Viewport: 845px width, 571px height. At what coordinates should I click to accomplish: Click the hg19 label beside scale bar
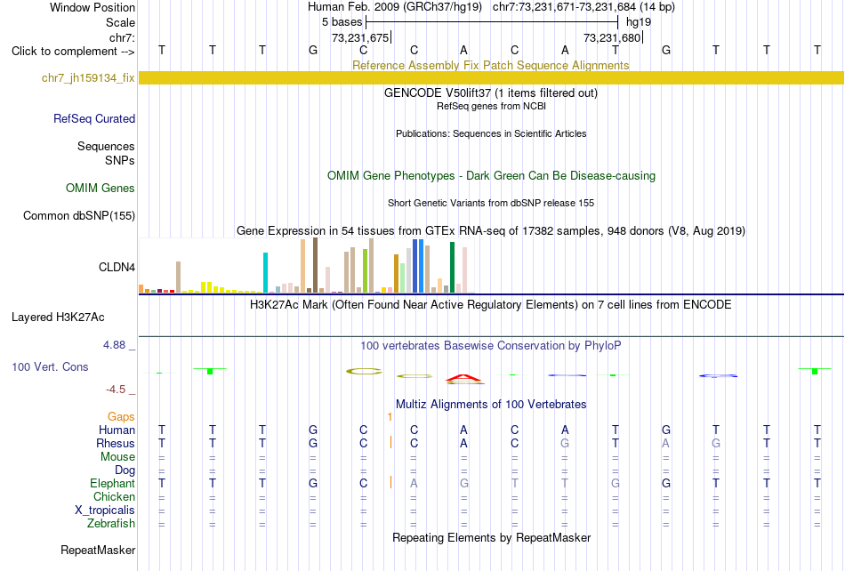coord(639,22)
